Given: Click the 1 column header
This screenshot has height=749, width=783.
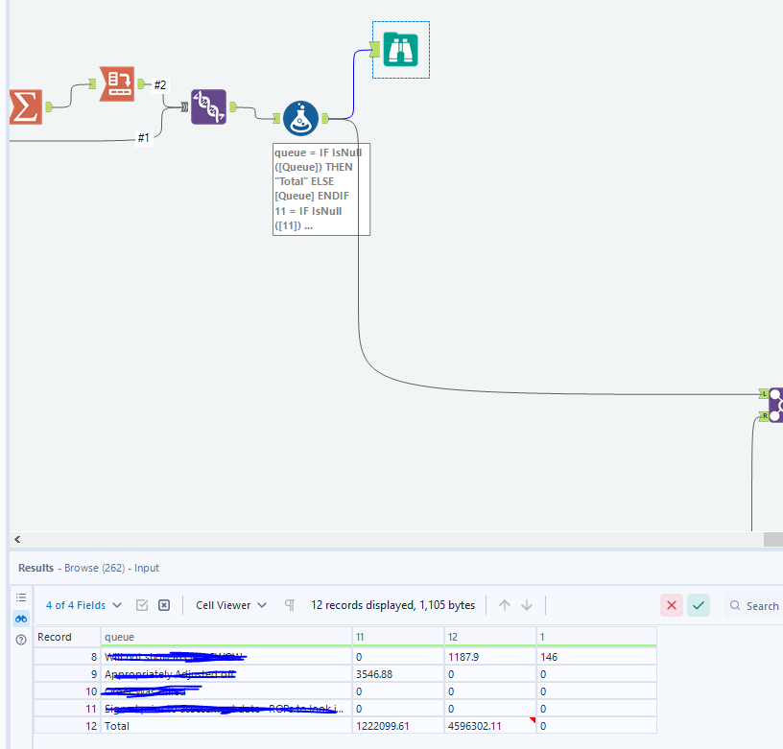Looking at the screenshot, I should click(597, 637).
